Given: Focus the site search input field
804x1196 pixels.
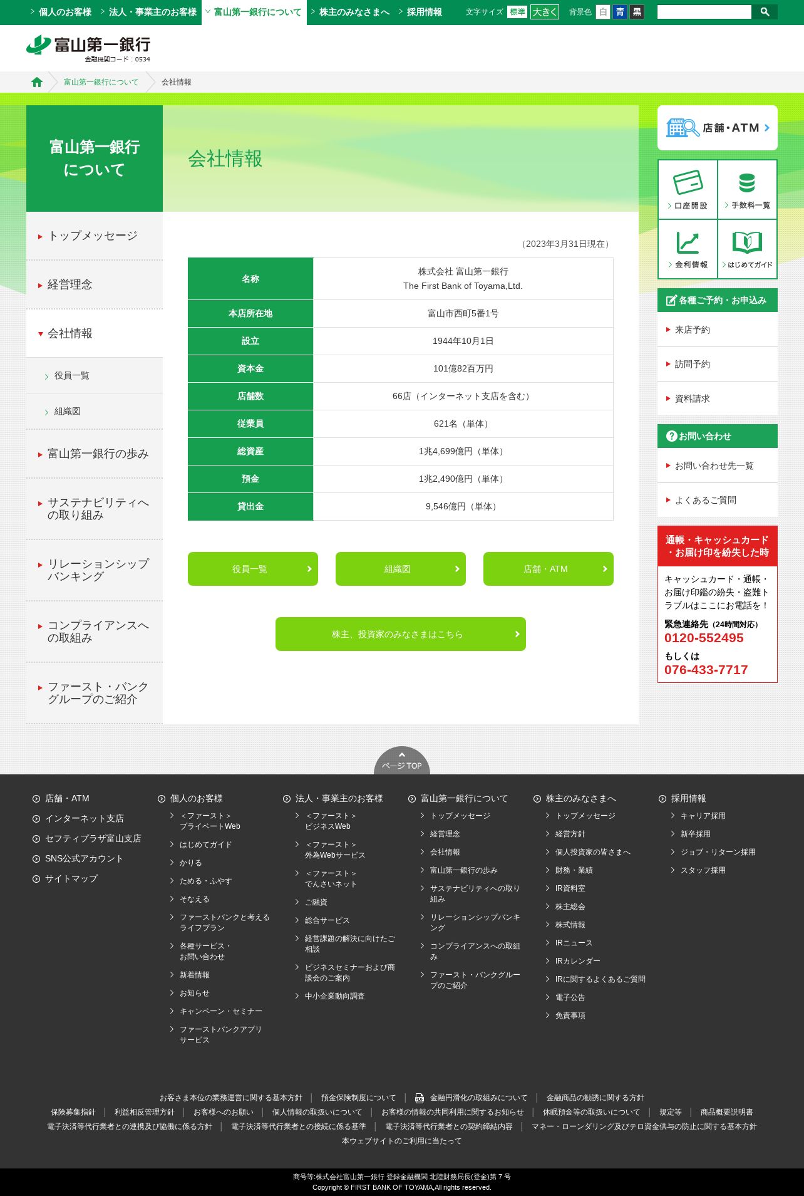Looking at the screenshot, I should coord(704,12).
